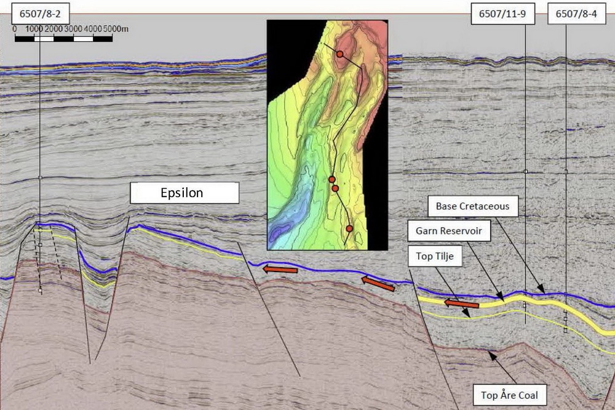Image resolution: width=615 pixels, height=410 pixels.
Task: Click the topmost red well dot on inset map
Action: point(339,55)
